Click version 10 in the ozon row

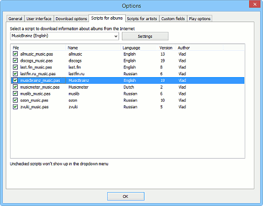(x=163, y=100)
